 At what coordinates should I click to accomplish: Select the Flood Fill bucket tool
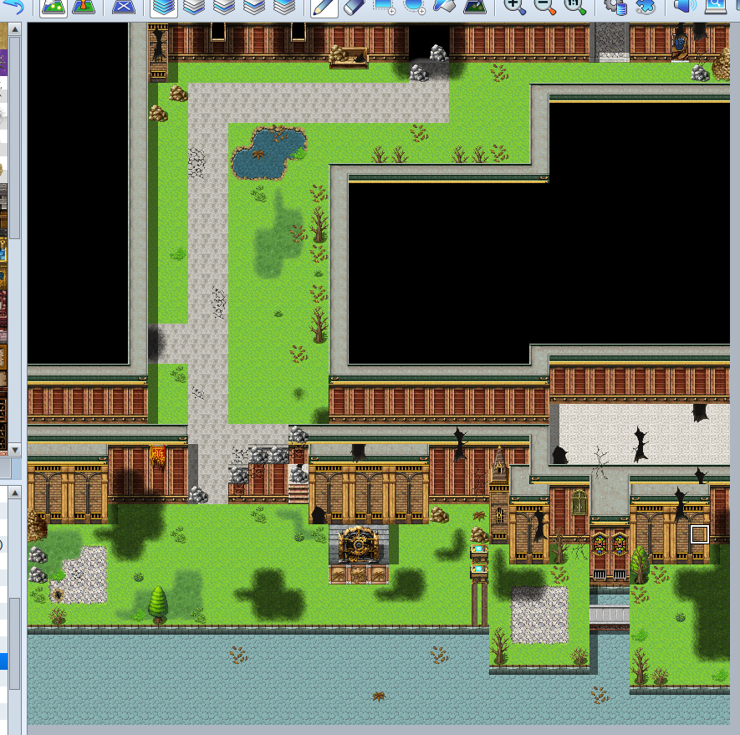(x=445, y=6)
